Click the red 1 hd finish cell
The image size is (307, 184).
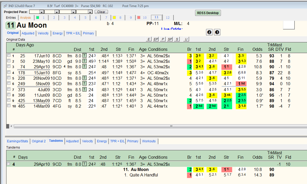tap(241, 83)
